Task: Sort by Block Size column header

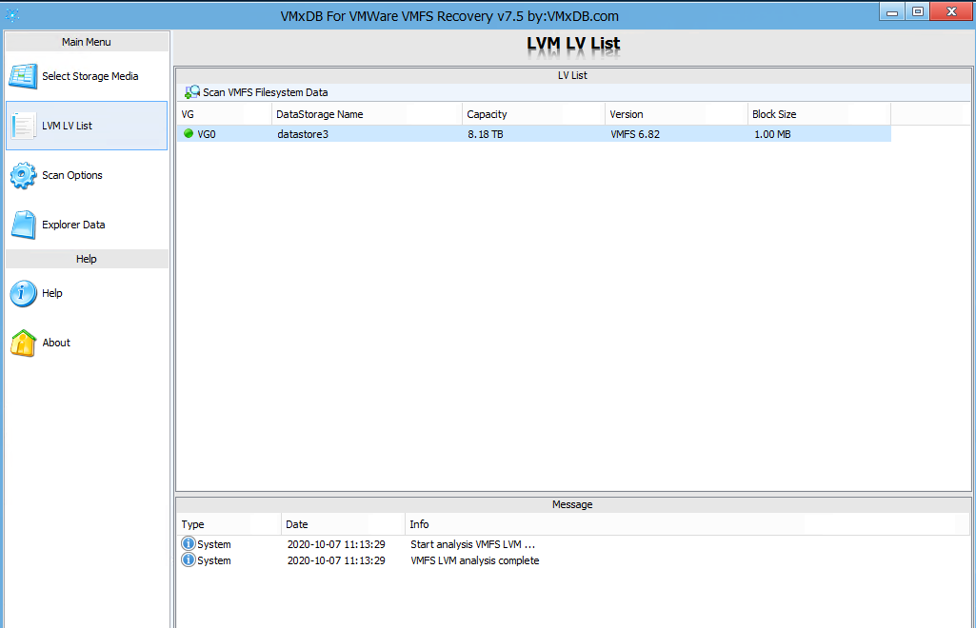Action: [x=819, y=114]
